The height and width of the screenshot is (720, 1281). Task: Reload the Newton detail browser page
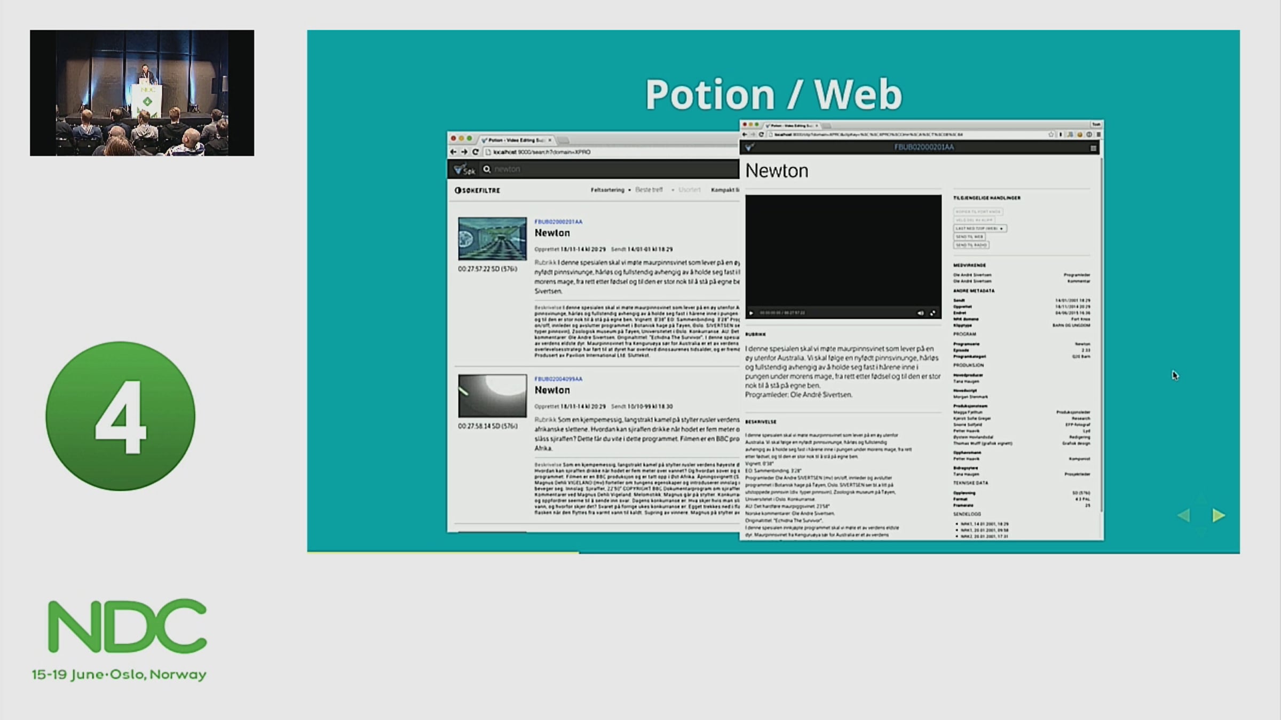761,134
